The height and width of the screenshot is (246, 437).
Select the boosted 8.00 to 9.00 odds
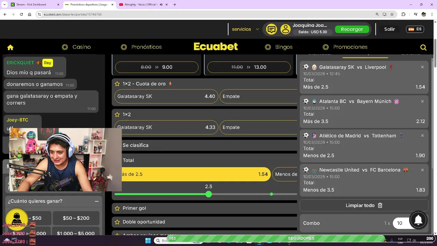pyautogui.click(x=157, y=67)
